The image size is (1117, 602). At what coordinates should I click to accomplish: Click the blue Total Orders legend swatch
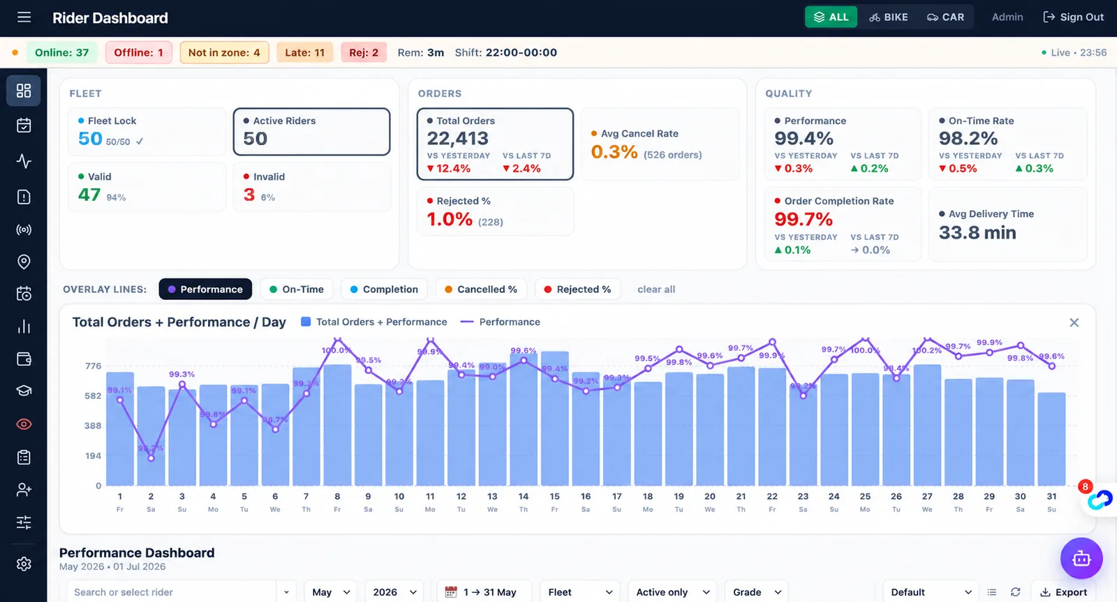coord(306,322)
